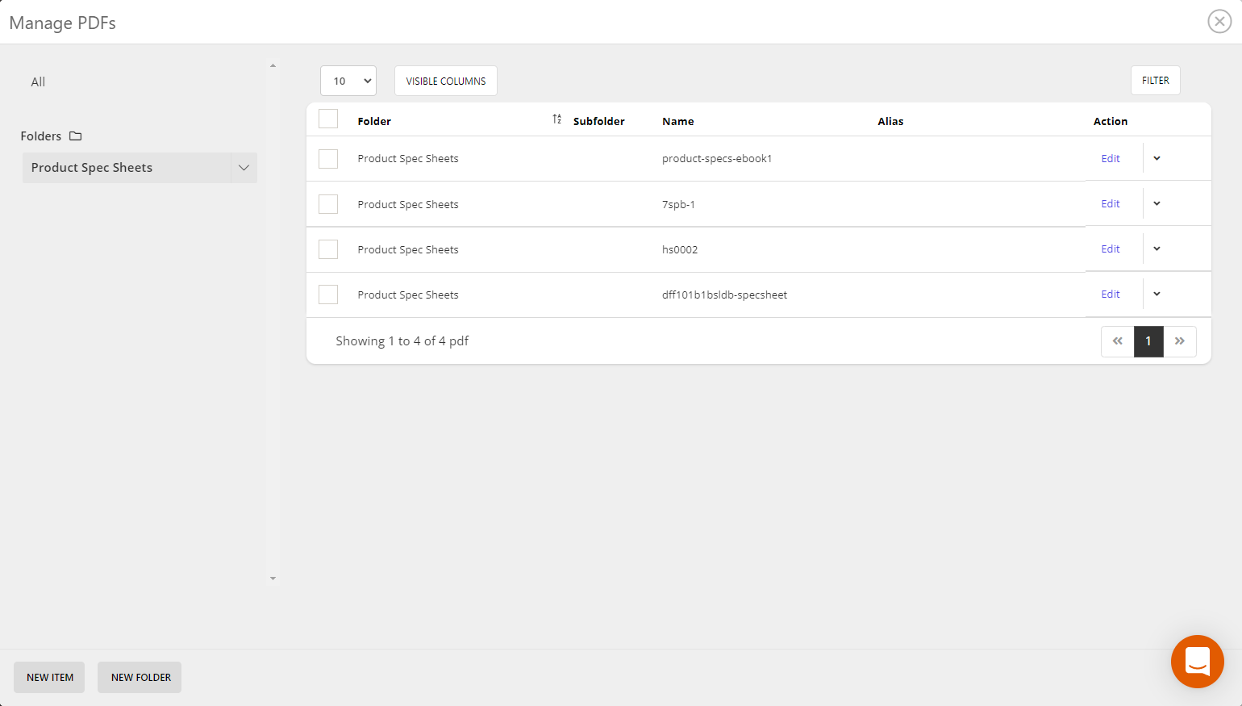The height and width of the screenshot is (706, 1242).
Task: Click the NEW ITEM button
Action: [x=49, y=678]
